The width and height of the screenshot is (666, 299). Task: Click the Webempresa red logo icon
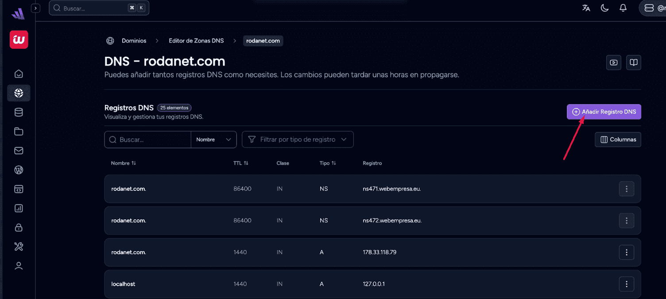click(x=19, y=40)
